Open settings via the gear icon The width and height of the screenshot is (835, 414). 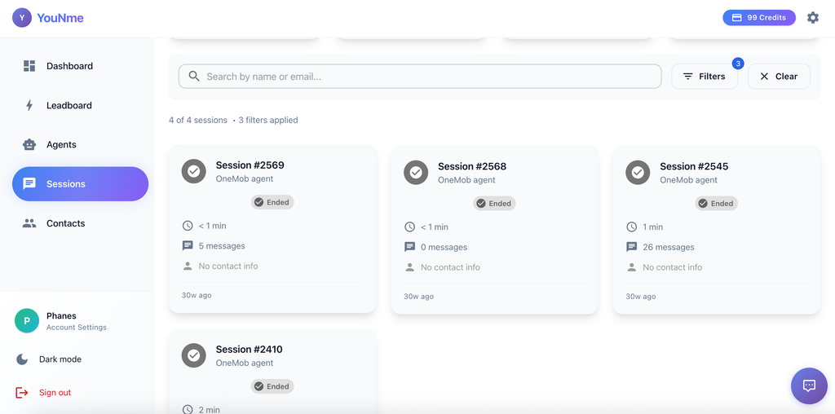[813, 18]
